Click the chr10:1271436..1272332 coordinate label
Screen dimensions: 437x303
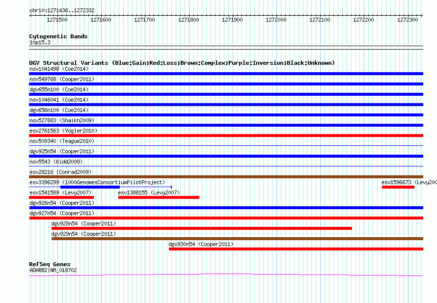(62, 11)
